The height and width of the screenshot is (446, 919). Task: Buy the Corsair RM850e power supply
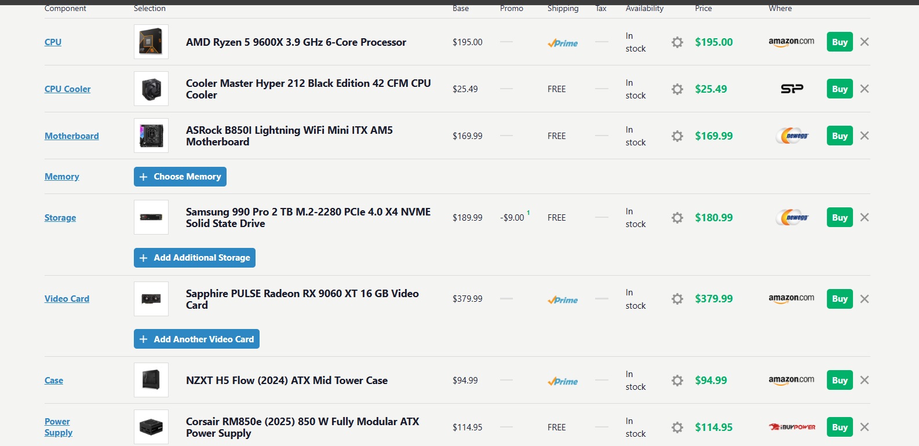[840, 427]
